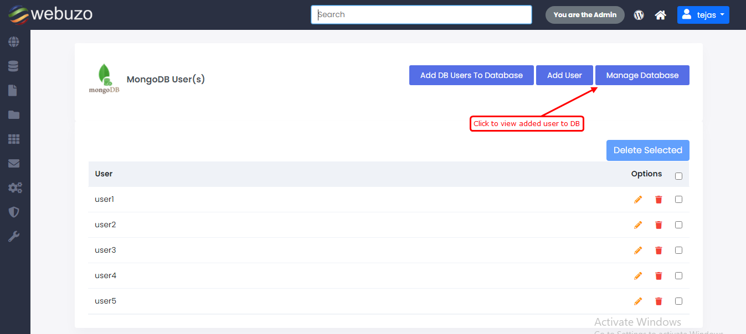
Task: Click the envelope email icon in sidebar
Action: click(14, 164)
